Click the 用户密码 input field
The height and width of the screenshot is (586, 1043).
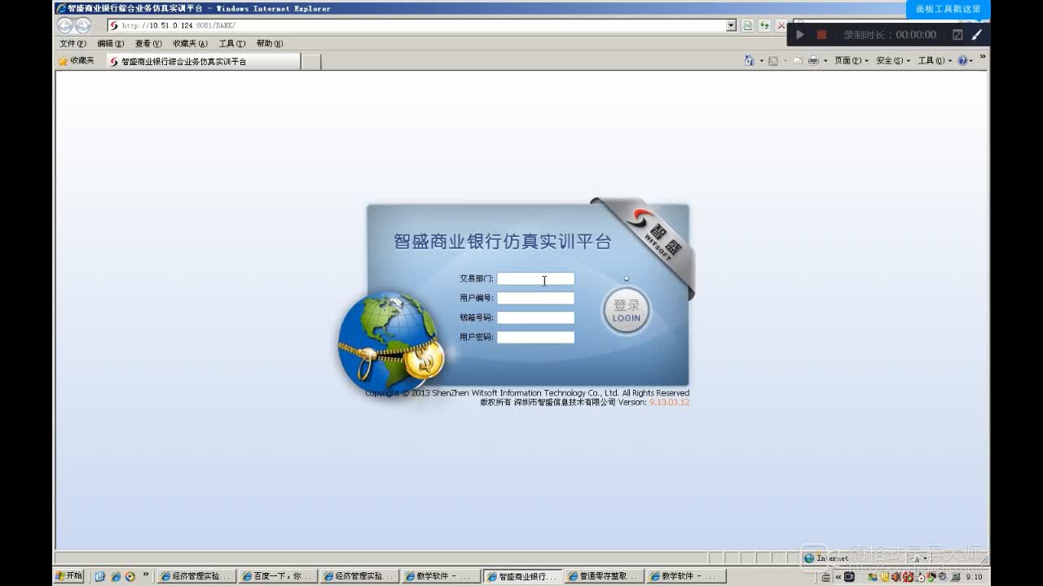tap(535, 337)
